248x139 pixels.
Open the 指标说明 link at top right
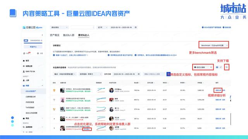point(228,27)
